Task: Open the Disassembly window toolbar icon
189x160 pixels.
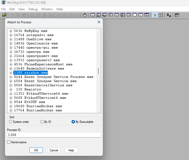Action: point(129,15)
